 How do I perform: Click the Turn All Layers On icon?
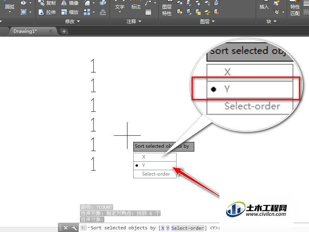179,12
